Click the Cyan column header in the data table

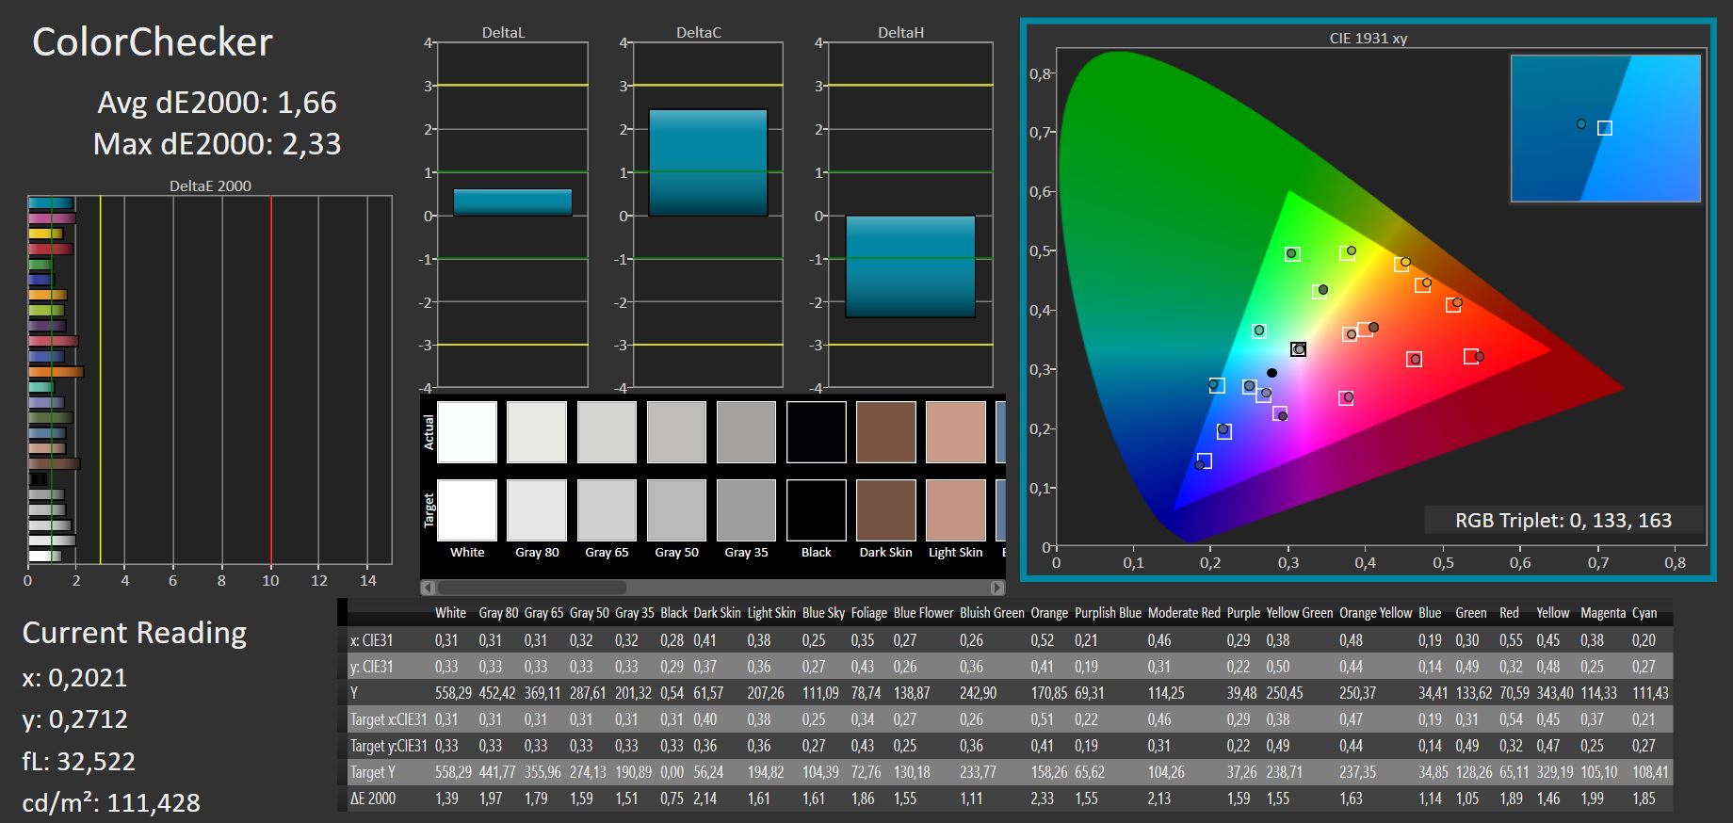click(1644, 613)
